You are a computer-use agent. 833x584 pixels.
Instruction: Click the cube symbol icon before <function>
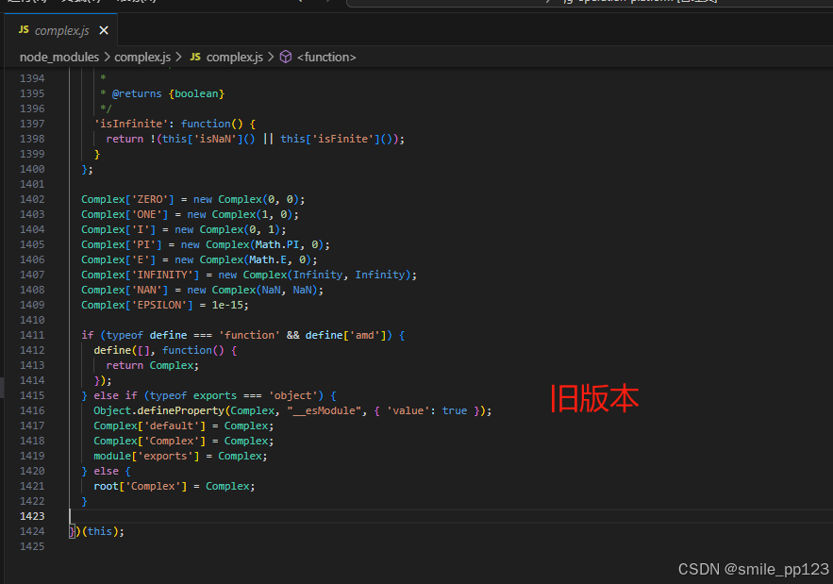point(286,57)
